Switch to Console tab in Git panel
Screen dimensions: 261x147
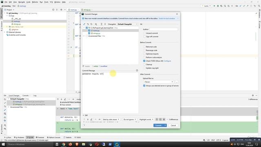25,96
